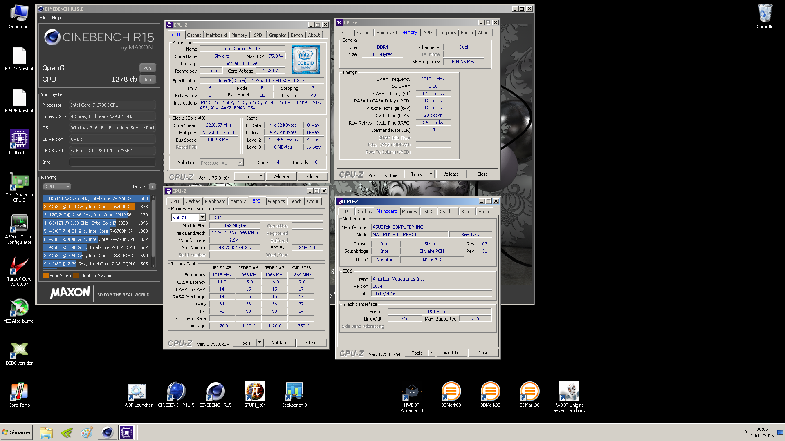The image size is (785, 441).
Task: Launch 3DMark06 desktop shortcut
Action: [529, 395]
